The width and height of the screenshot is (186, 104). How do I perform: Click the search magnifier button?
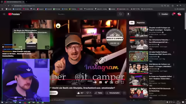120,14
